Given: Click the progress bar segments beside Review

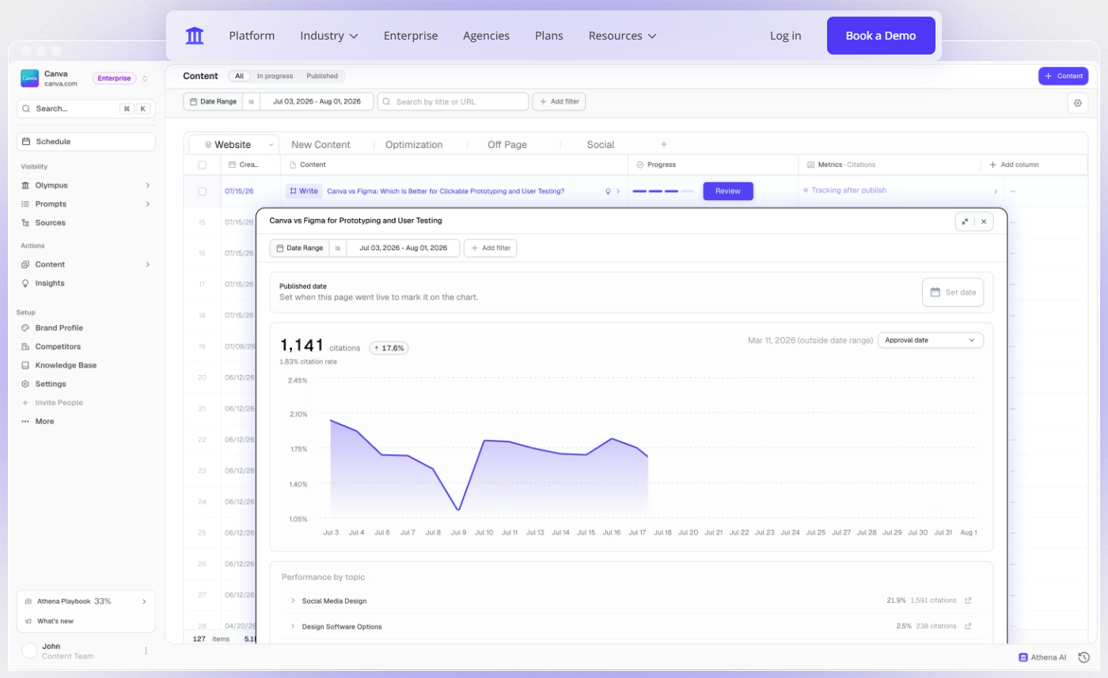Looking at the screenshot, I should (x=663, y=191).
